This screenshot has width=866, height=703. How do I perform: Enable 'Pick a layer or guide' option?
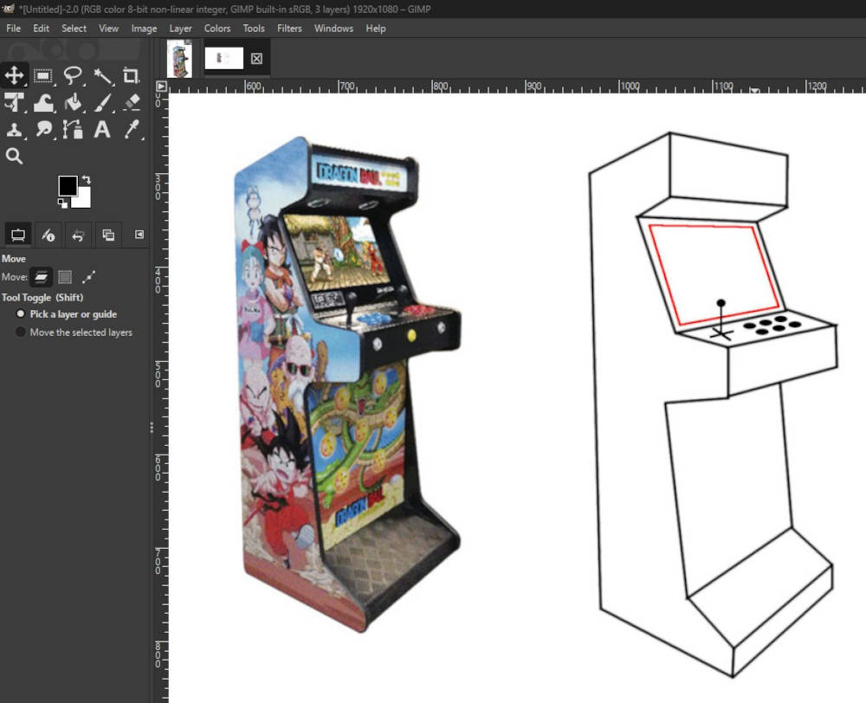(x=22, y=314)
